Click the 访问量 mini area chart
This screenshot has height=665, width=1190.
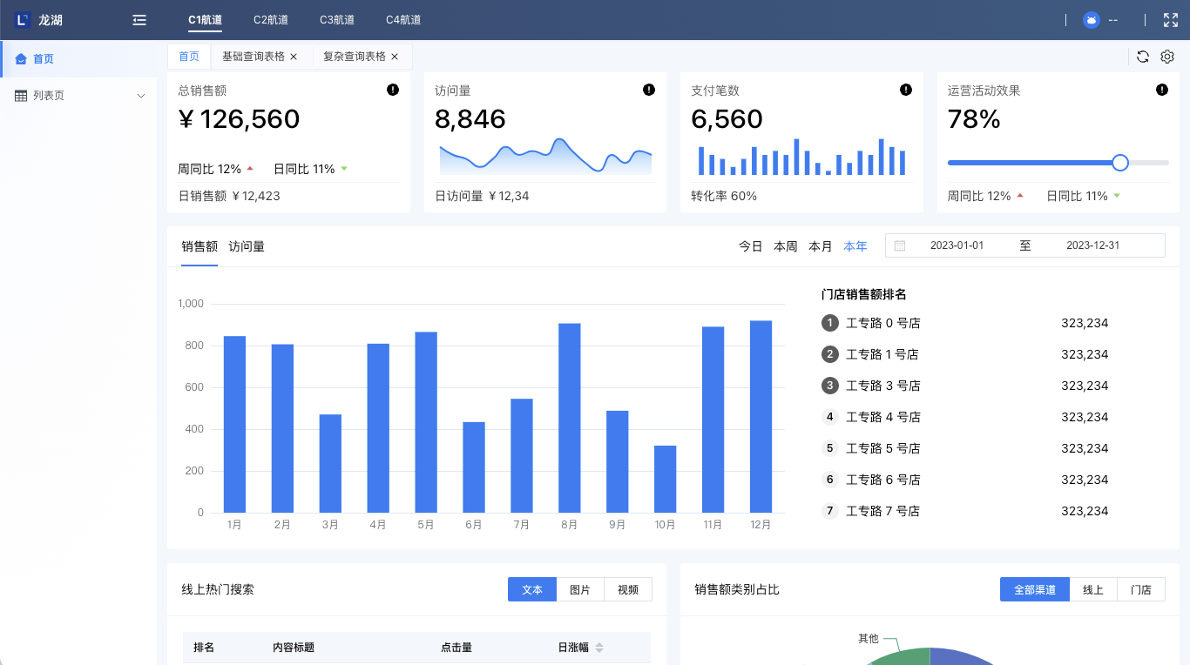545,156
